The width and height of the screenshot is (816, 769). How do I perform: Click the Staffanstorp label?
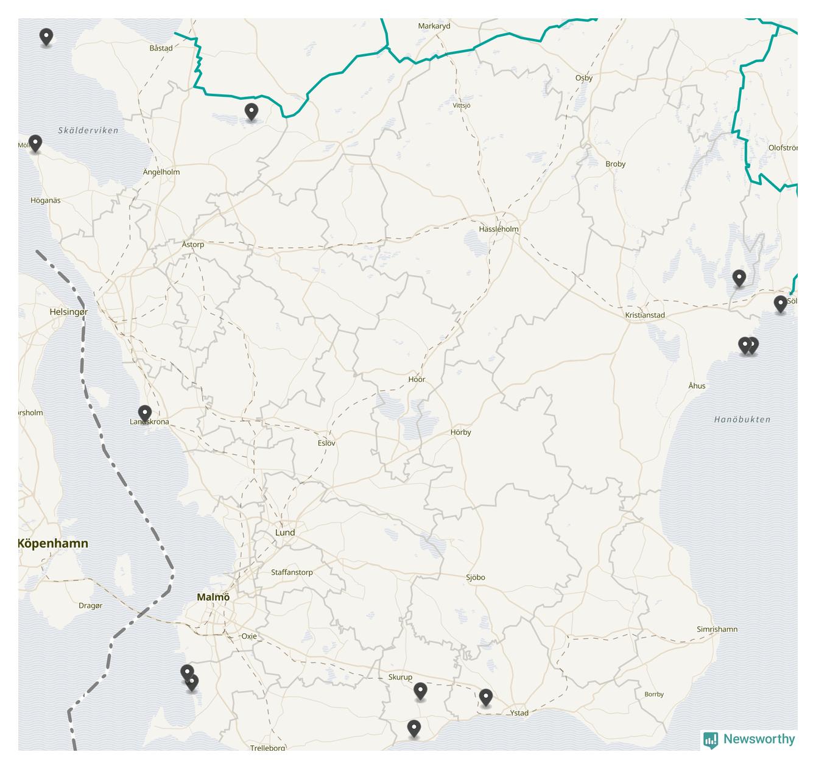tap(292, 572)
